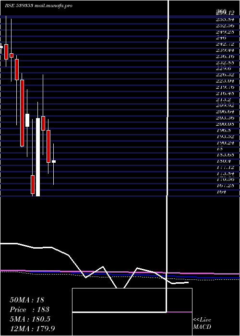Click the 206.64 price axis label
Image resolution: width=240 pixels, height=336 pixels.
[x=225, y=112]
